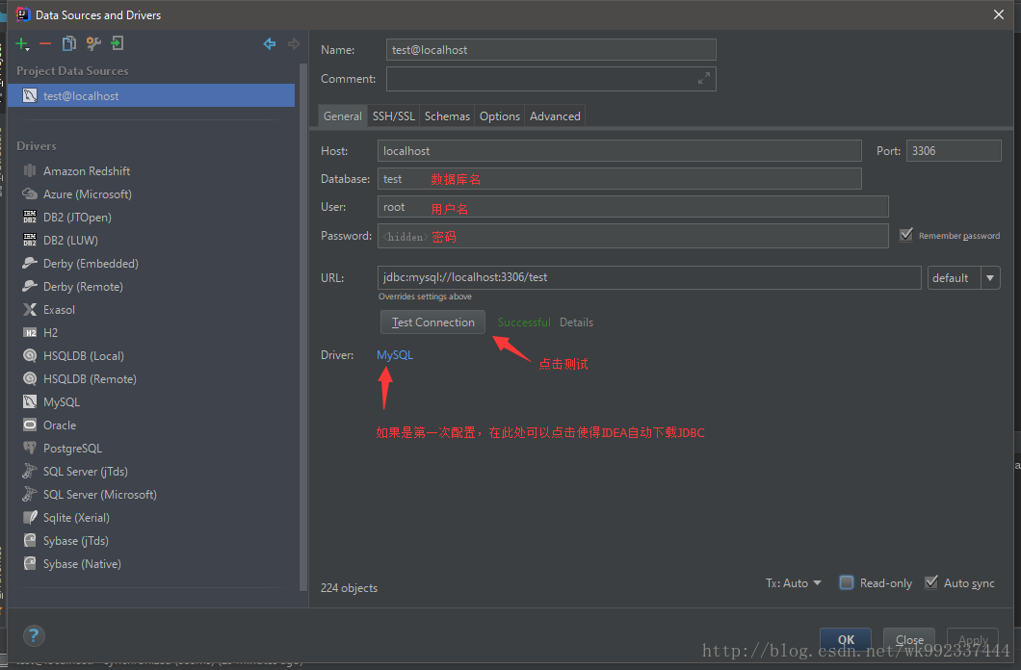
Task: Open the Tx: Auto transaction mode dropdown
Action: pyautogui.click(x=794, y=582)
